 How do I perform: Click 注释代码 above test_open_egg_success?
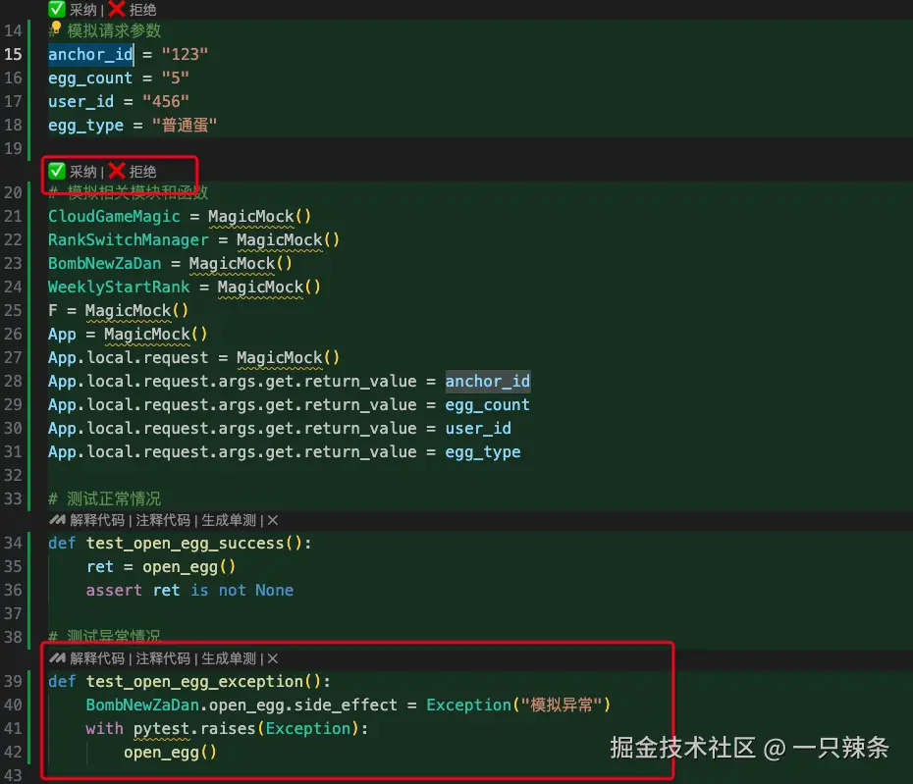tap(163, 520)
